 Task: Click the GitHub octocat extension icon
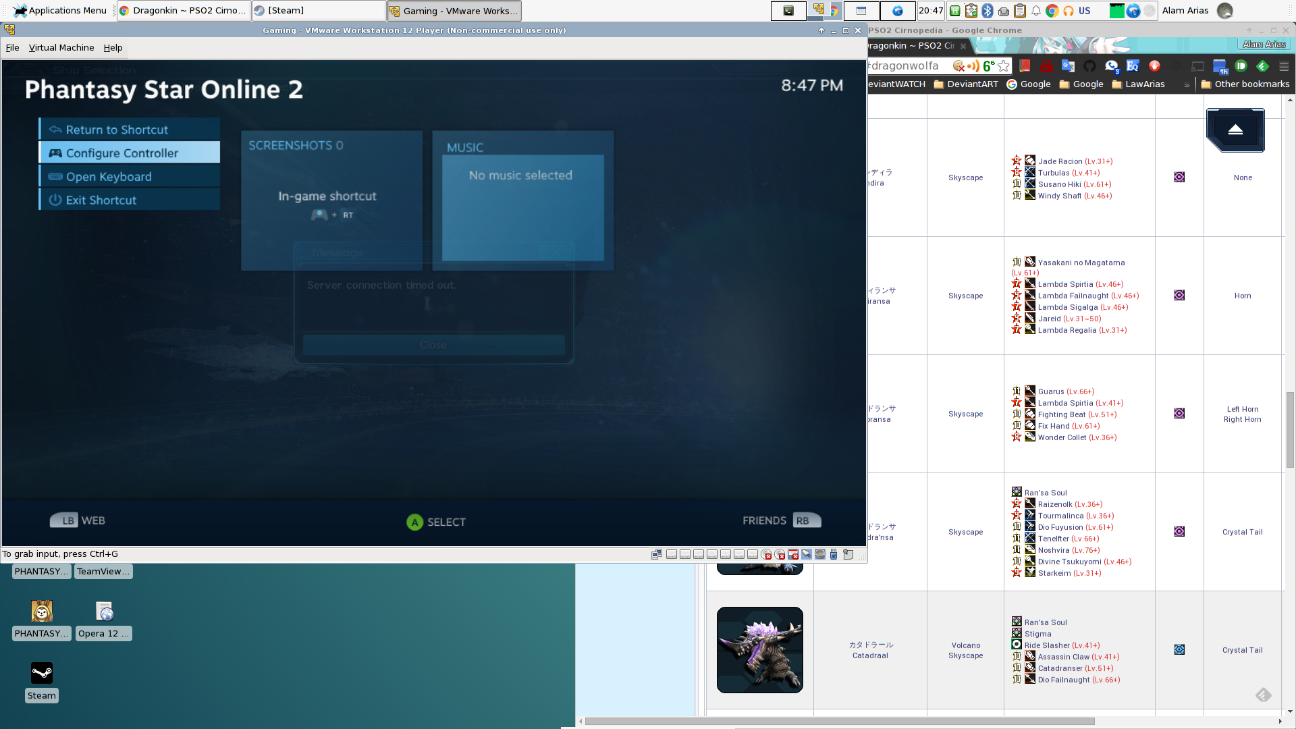click(1089, 65)
